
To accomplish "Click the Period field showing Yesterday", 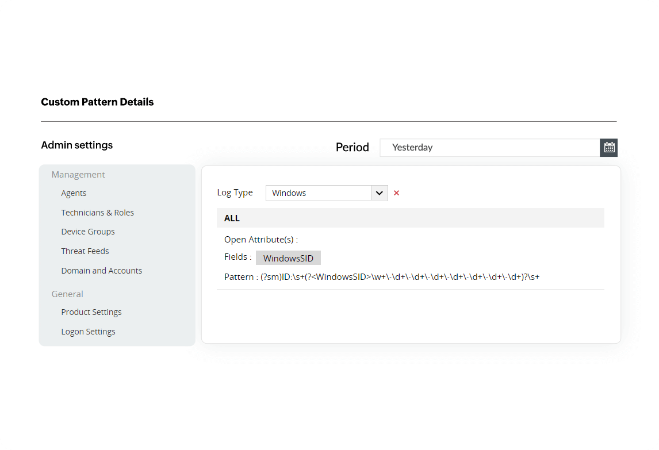I will point(489,148).
